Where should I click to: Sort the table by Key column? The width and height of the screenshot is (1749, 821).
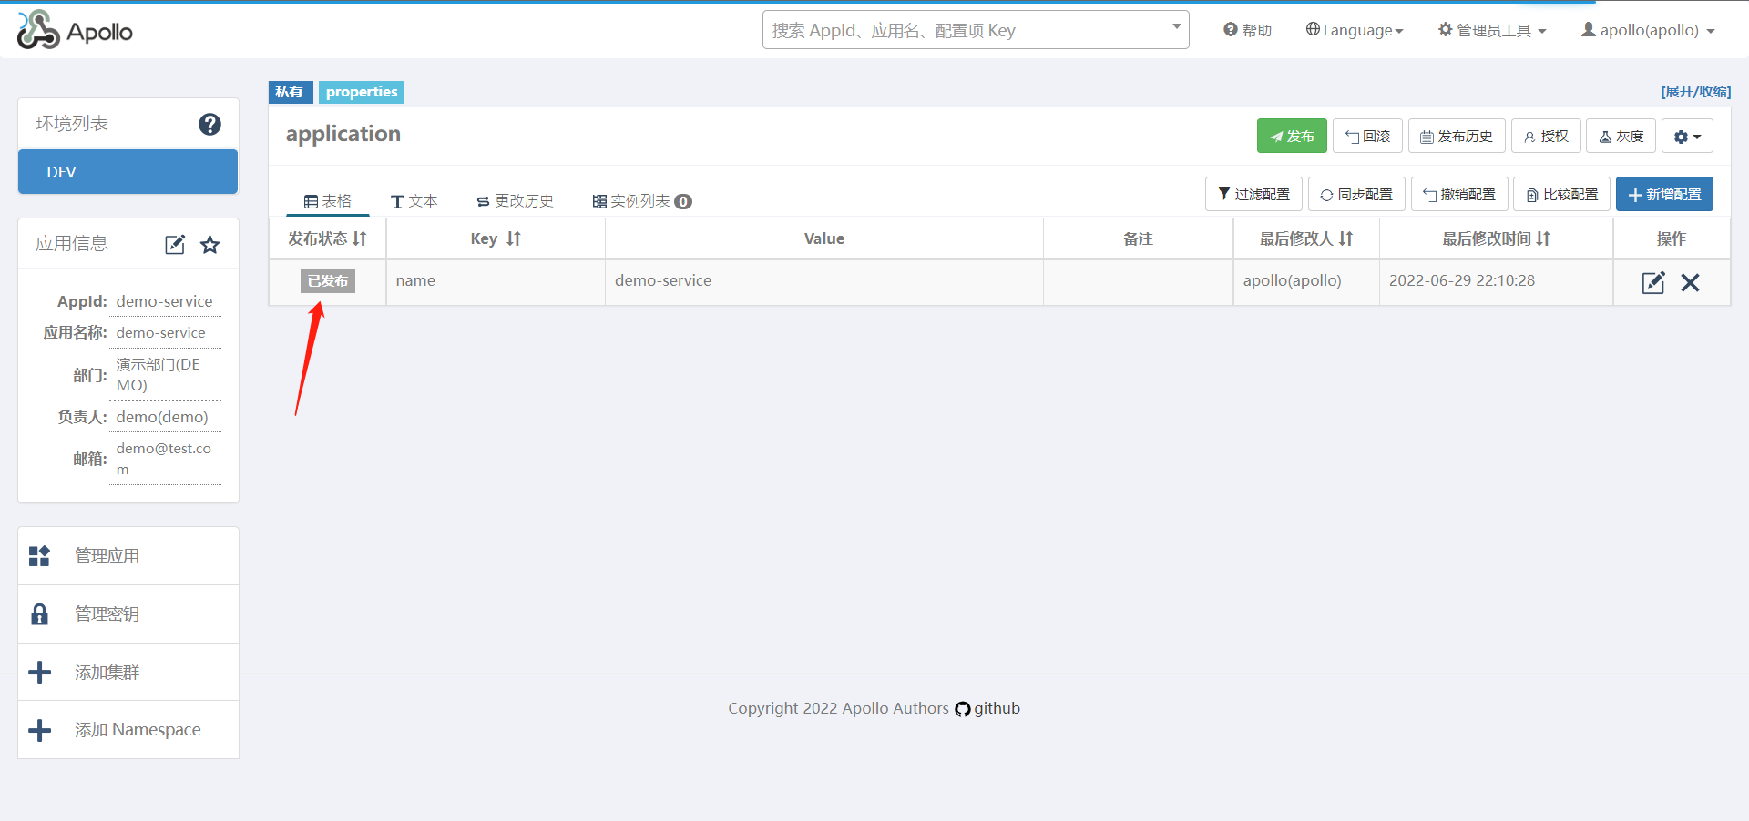pos(496,238)
